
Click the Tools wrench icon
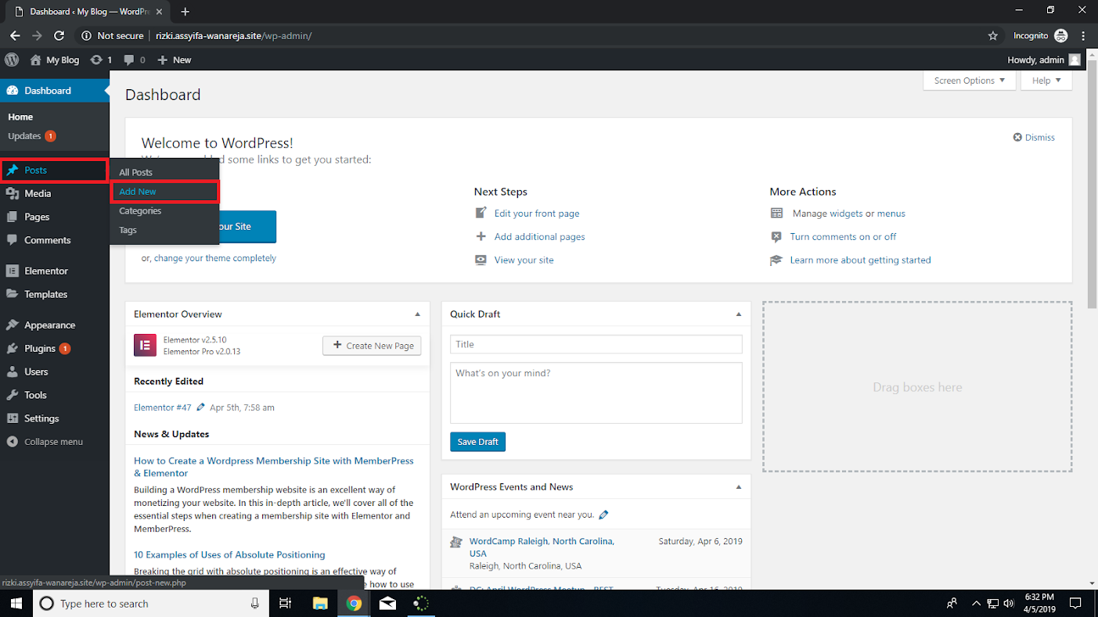[12, 395]
